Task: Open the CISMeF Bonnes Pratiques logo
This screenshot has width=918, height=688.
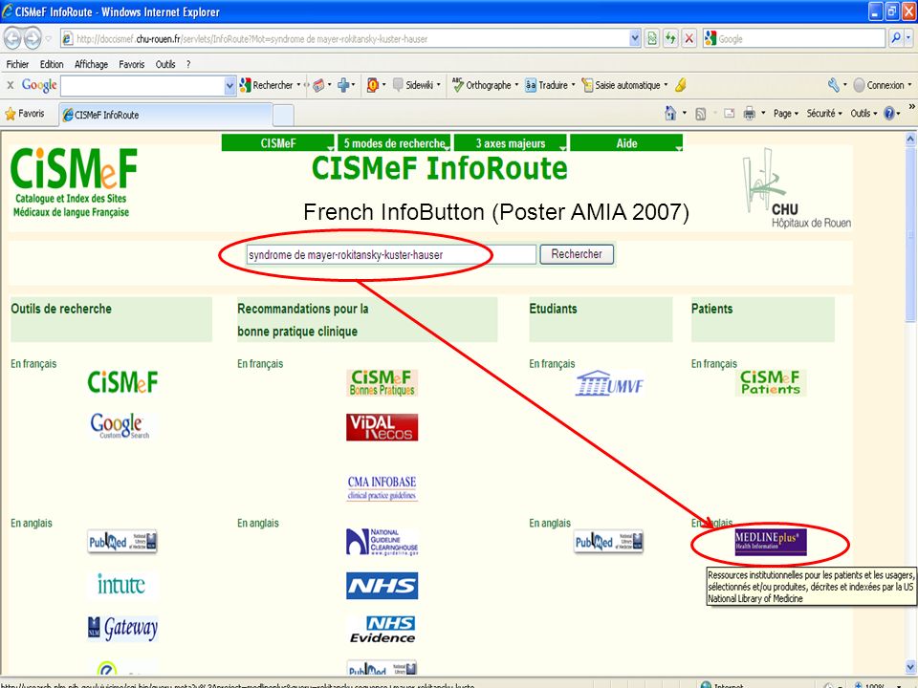Action: (x=382, y=382)
